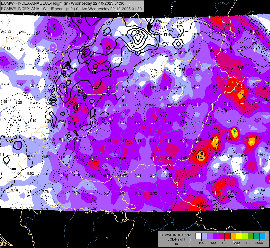Click the grid value 2.36
The width and height of the screenshot is (270, 248).
246,191
